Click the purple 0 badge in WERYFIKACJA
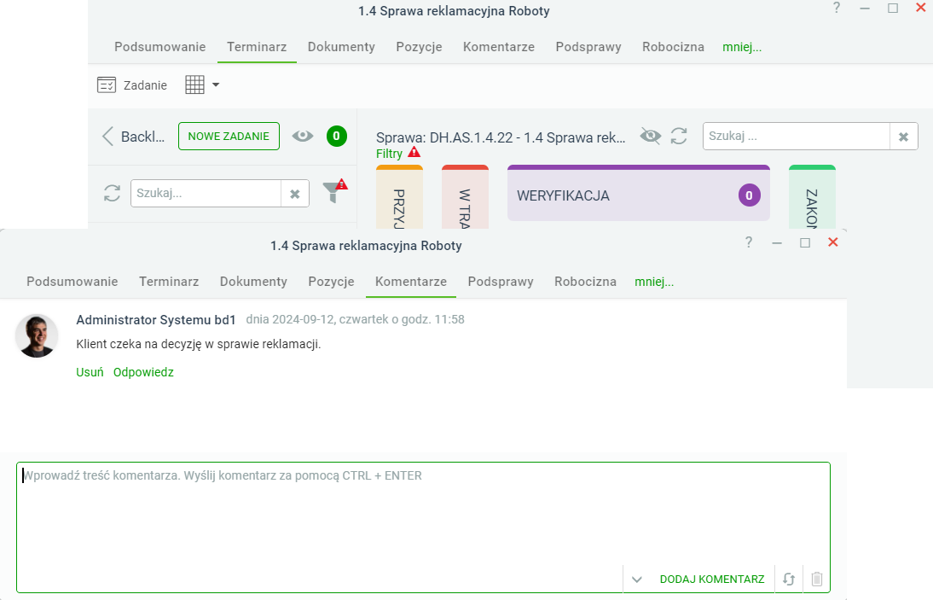Image resolution: width=933 pixels, height=600 pixels. (749, 195)
